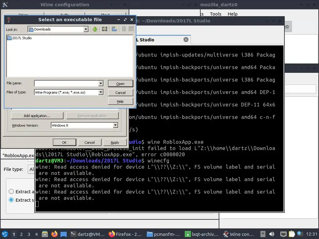Click the wrench icon in Wine configuration title bar

[x=5, y=4]
